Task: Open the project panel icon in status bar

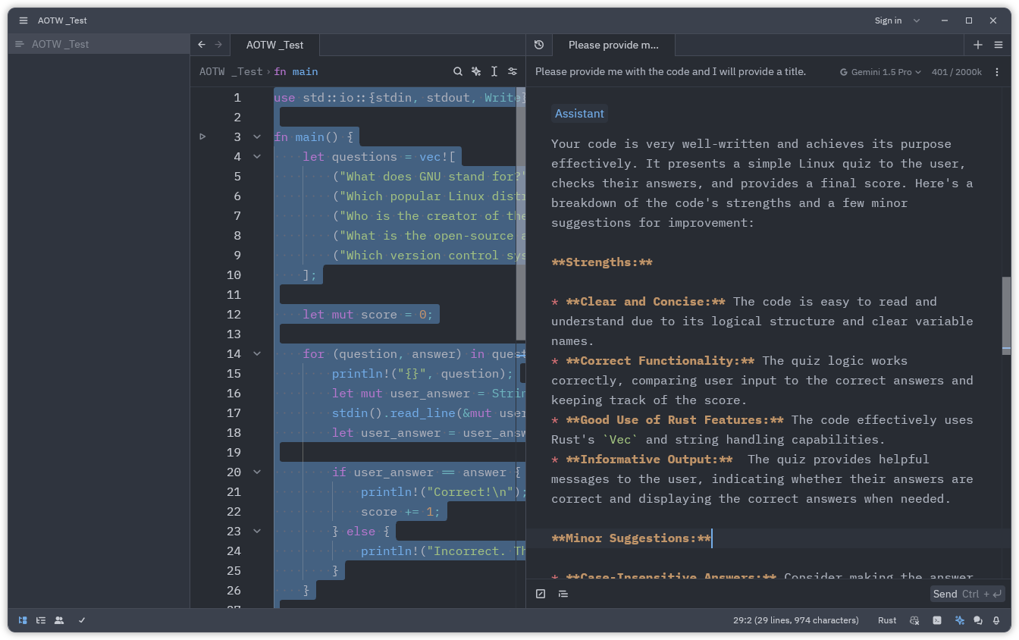Action: click(x=23, y=620)
